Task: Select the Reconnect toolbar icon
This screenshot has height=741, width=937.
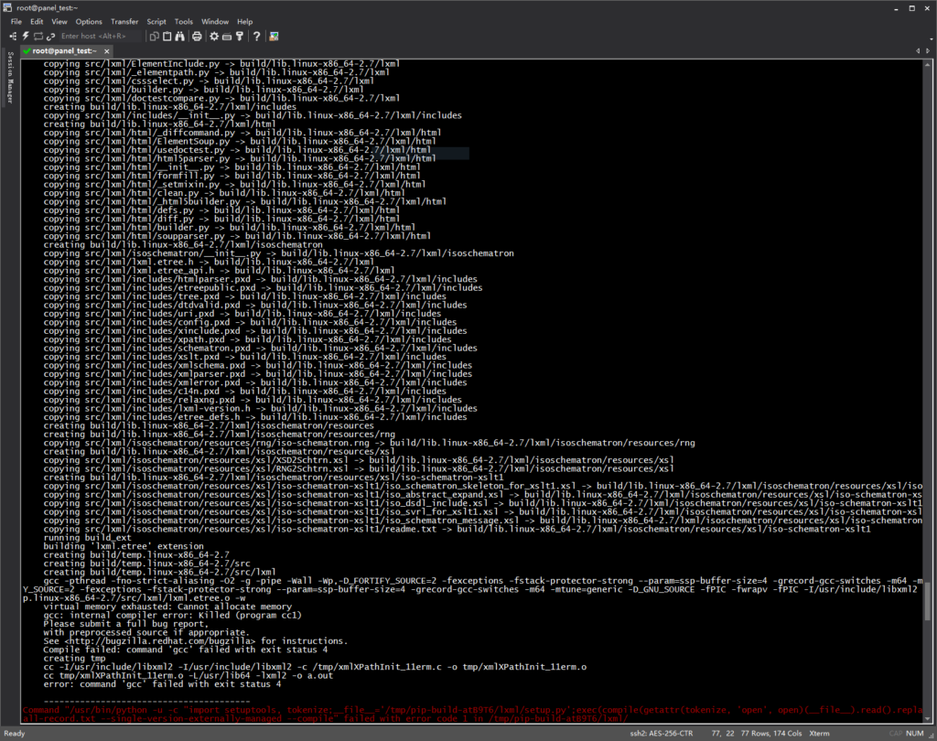Action: 38,37
